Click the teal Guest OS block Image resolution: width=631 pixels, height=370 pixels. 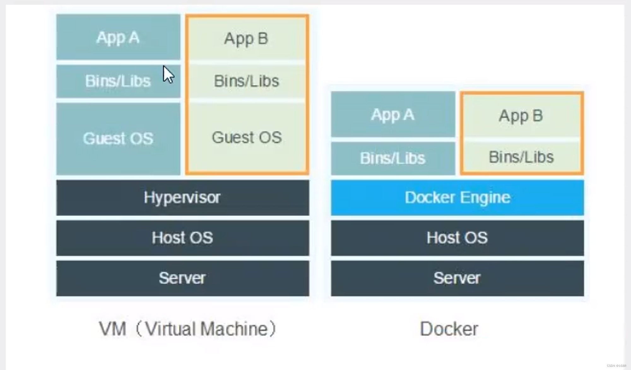[x=118, y=138]
